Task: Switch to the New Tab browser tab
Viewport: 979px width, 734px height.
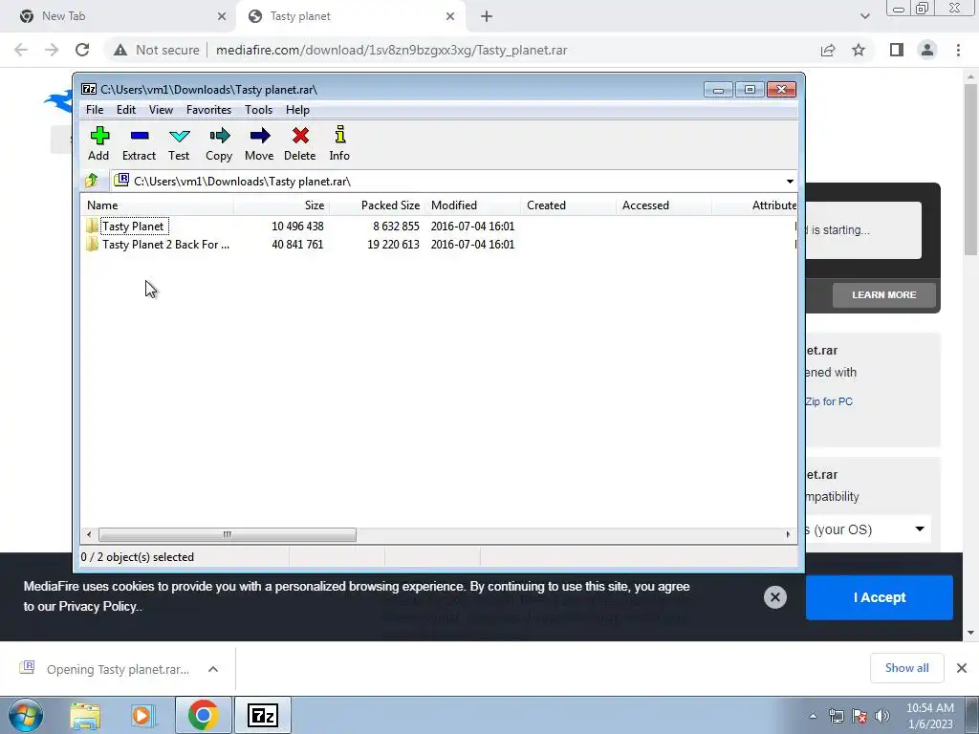Action: tap(118, 16)
